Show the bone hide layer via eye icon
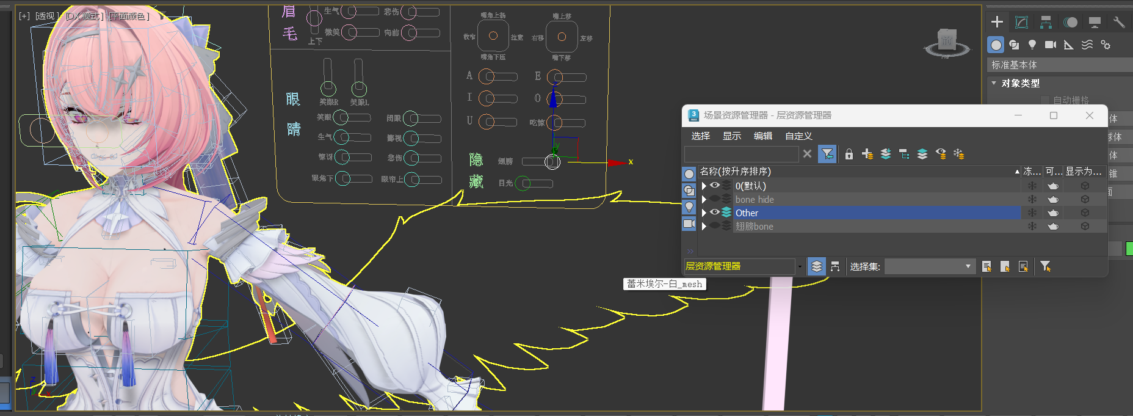This screenshot has height=416, width=1133. point(714,199)
